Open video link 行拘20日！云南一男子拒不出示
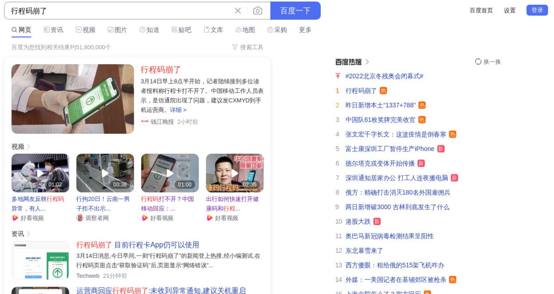554x294 pixels. click(x=103, y=204)
